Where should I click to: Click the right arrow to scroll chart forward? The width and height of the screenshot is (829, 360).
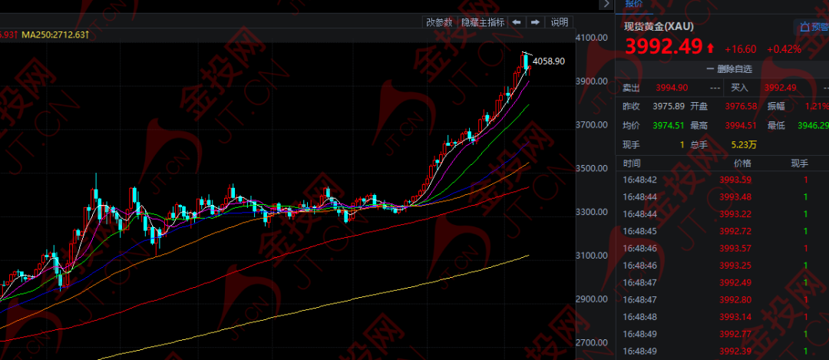click(x=535, y=22)
